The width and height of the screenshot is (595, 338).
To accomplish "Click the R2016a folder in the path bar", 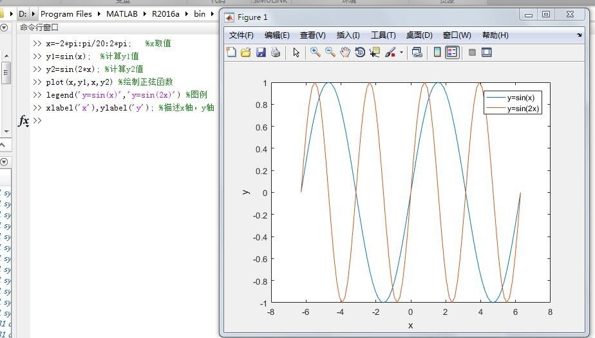I will (166, 13).
